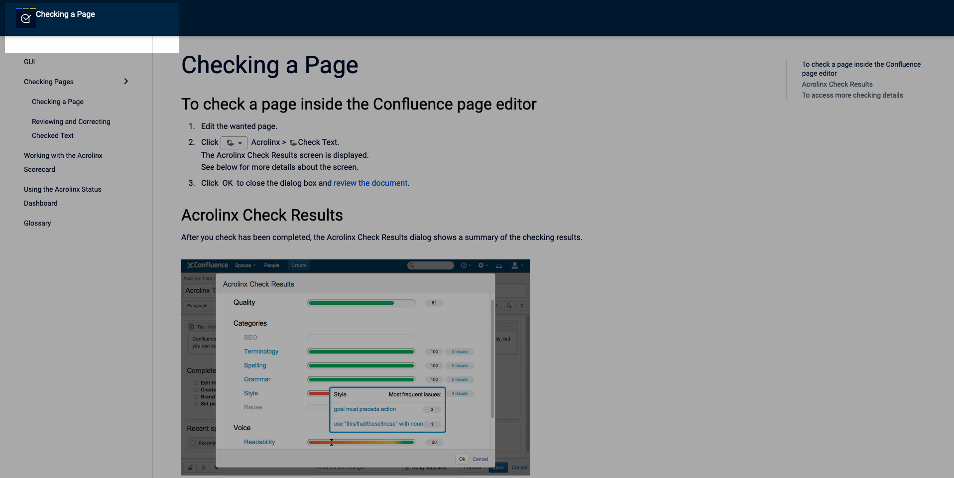Click the editor toolbar magnifier icon
This screenshot has height=478, width=954.
click(509, 306)
